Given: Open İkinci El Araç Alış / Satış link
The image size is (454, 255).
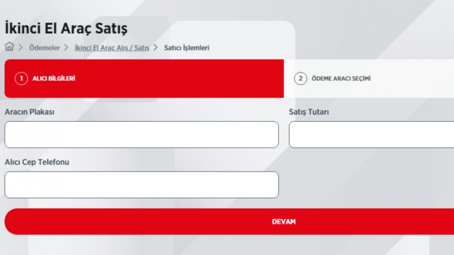Looking at the screenshot, I should point(112,48).
